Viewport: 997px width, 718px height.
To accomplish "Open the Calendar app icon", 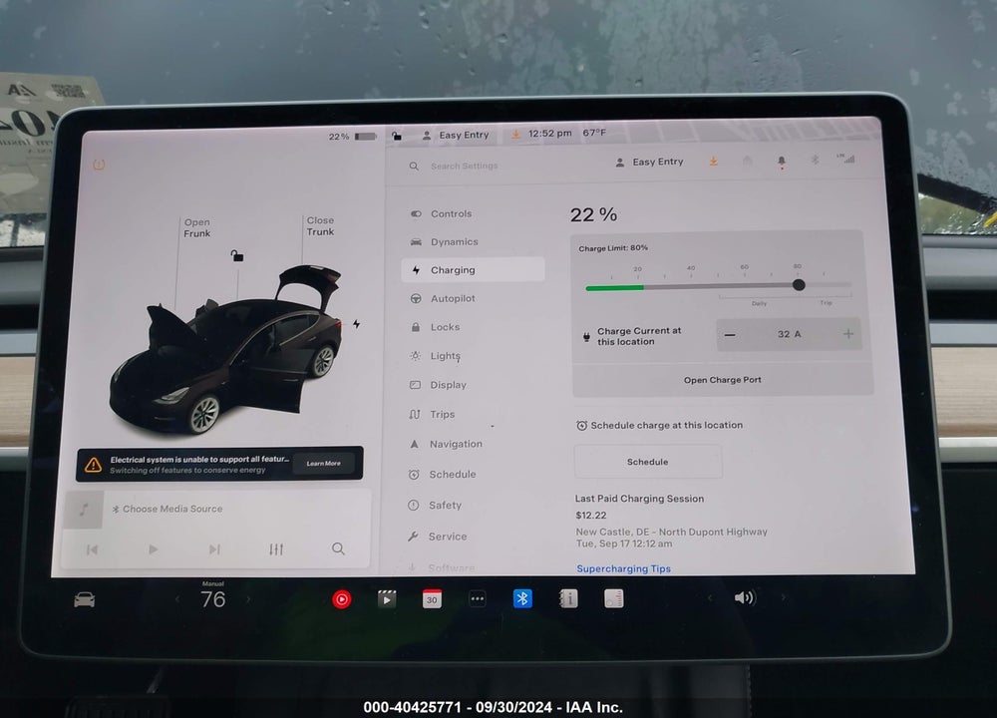I will tap(432, 598).
